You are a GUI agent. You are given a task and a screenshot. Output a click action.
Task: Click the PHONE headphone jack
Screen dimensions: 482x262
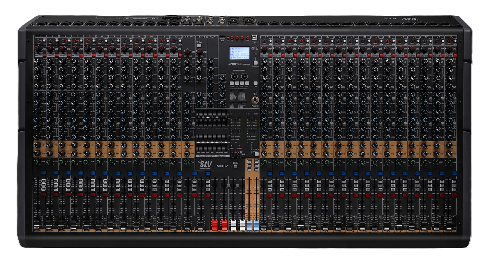[x=255, y=100]
